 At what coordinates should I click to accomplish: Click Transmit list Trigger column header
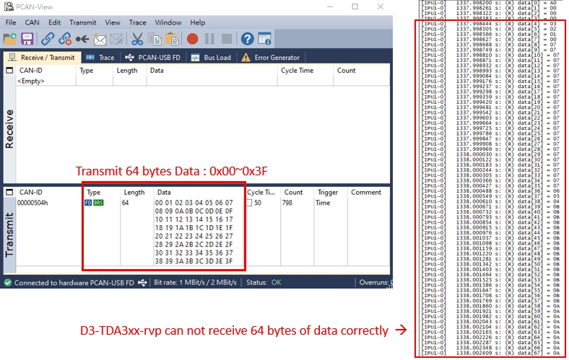pos(331,192)
